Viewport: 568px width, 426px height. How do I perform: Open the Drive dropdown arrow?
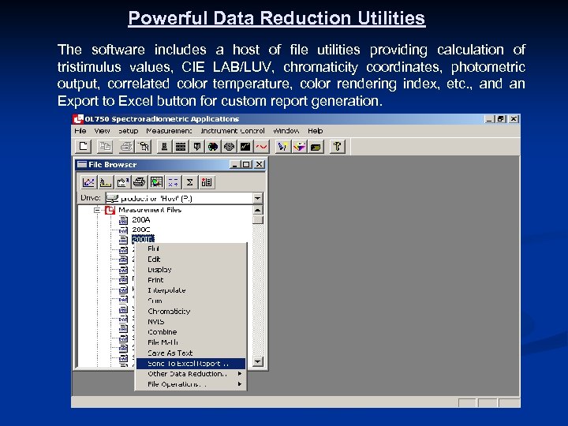point(257,198)
